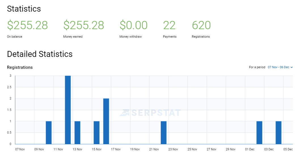Viewport: 298px width, 154px height.
Task: Click the 620 Registrations figure
Action: (x=201, y=25)
